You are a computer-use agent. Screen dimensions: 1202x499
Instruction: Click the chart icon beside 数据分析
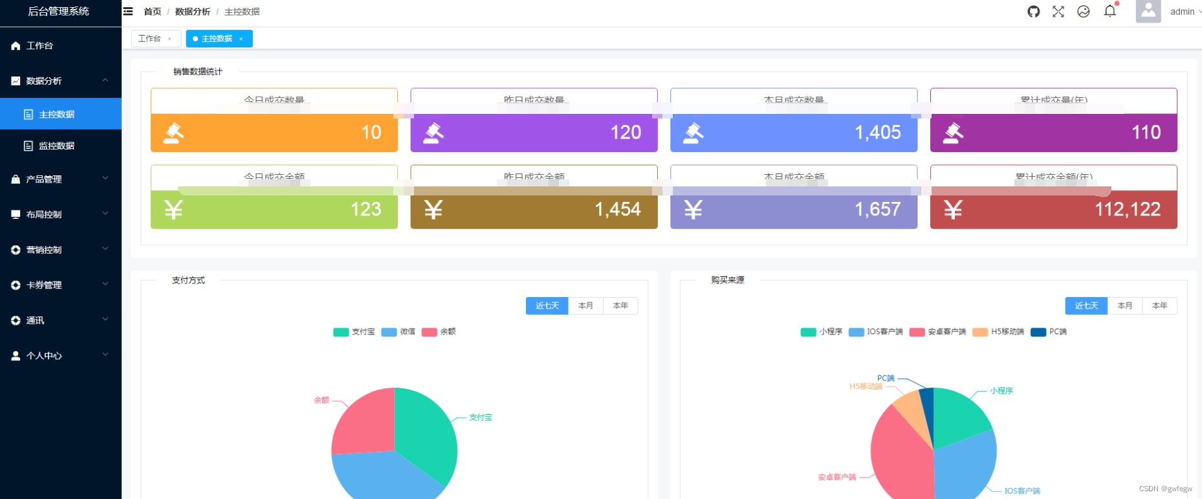(16, 81)
